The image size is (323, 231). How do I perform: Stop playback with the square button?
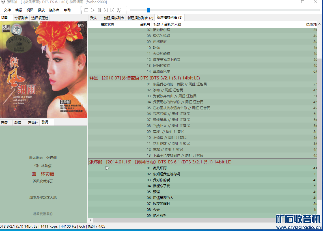tap(86, 10)
